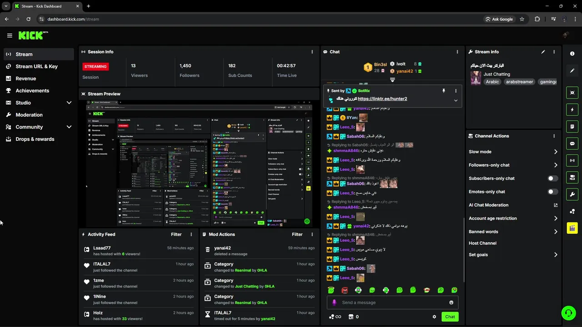The width and height of the screenshot is (582, 327).
Task: Toggle Subscribers-only chat switch
Action: [552, 178]
